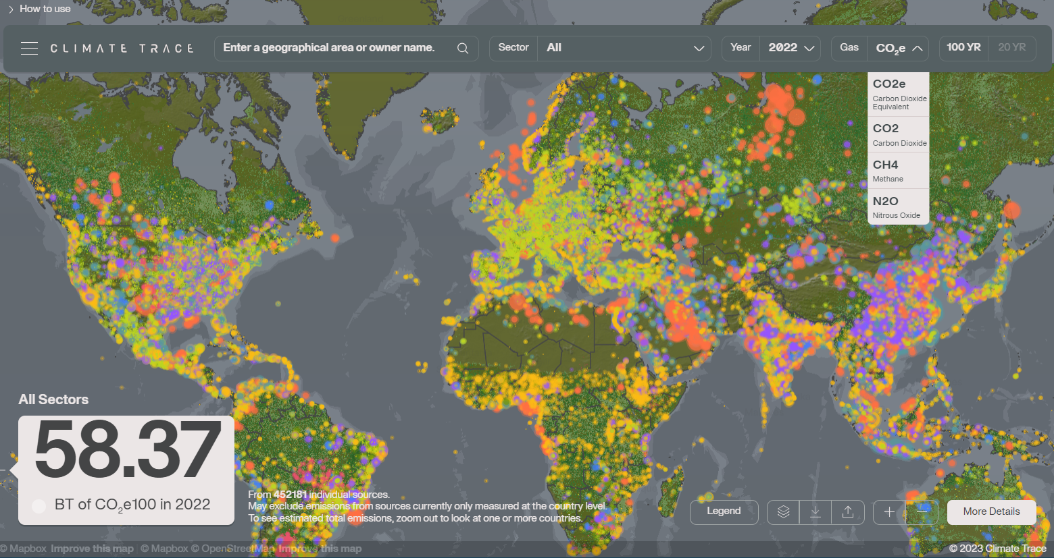Choose CH4 Methane option
This screenshot has width=1054, height=558.
click(x=899, y=171)
